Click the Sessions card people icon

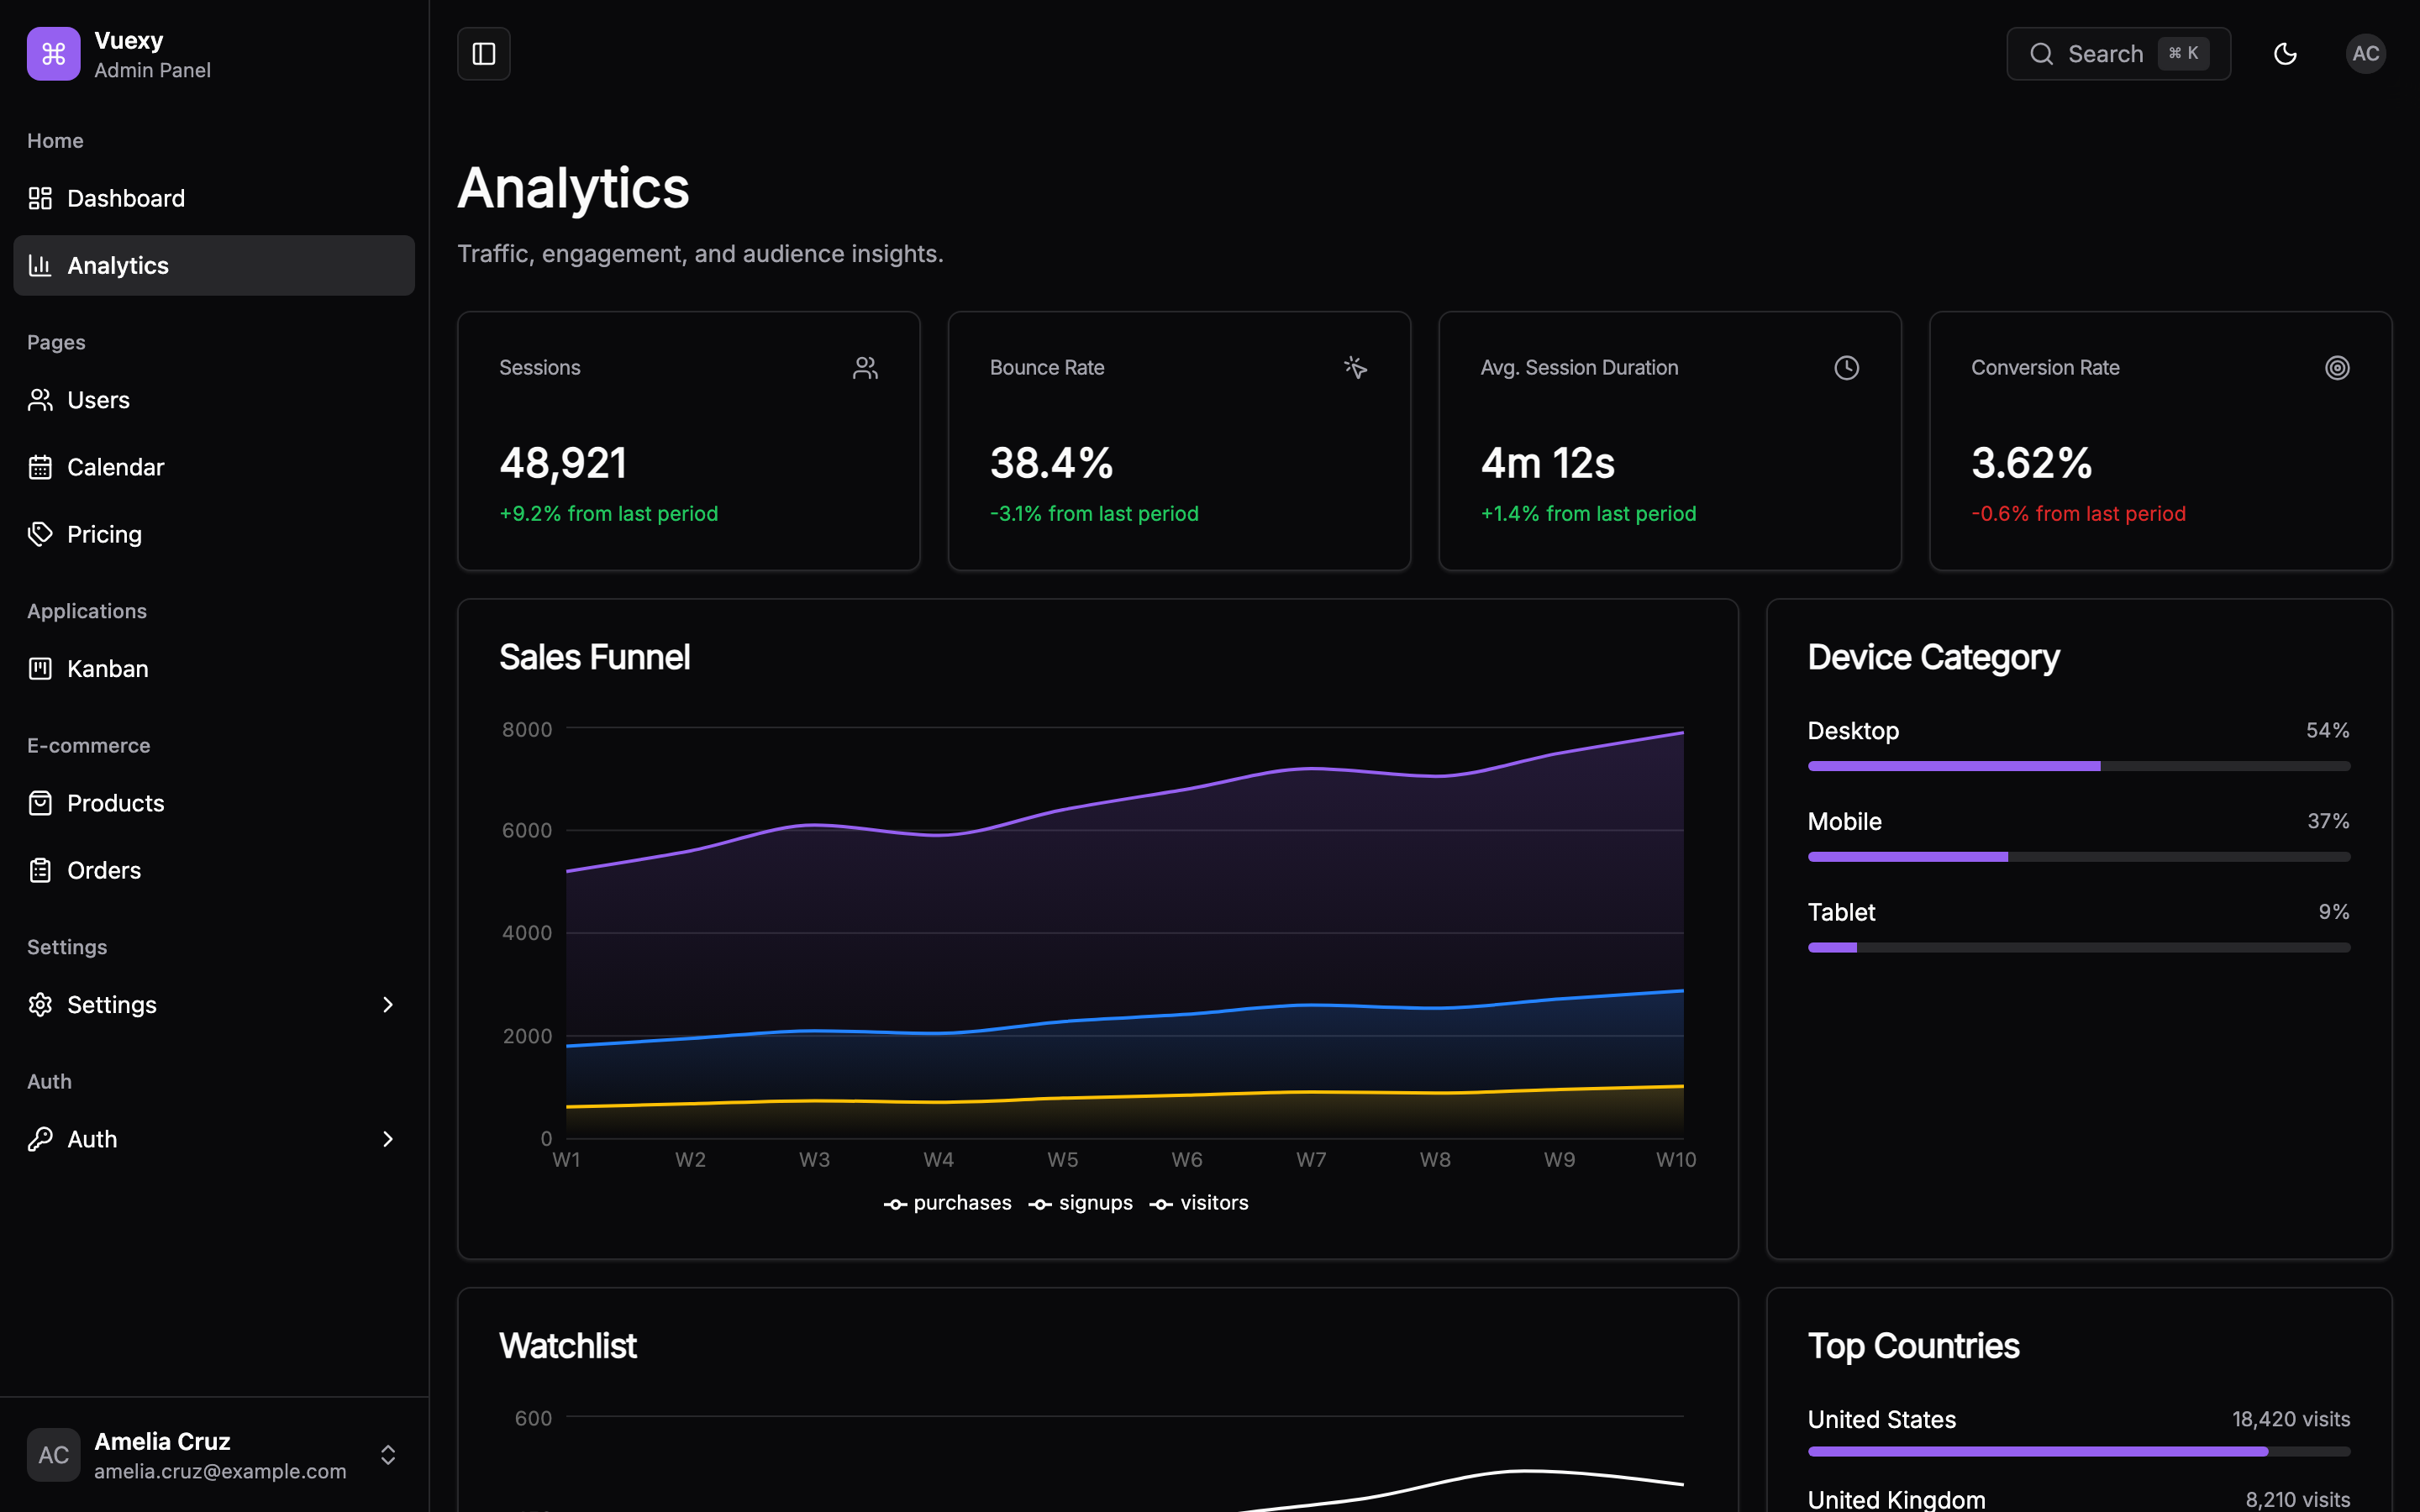(x=865, y=368)
